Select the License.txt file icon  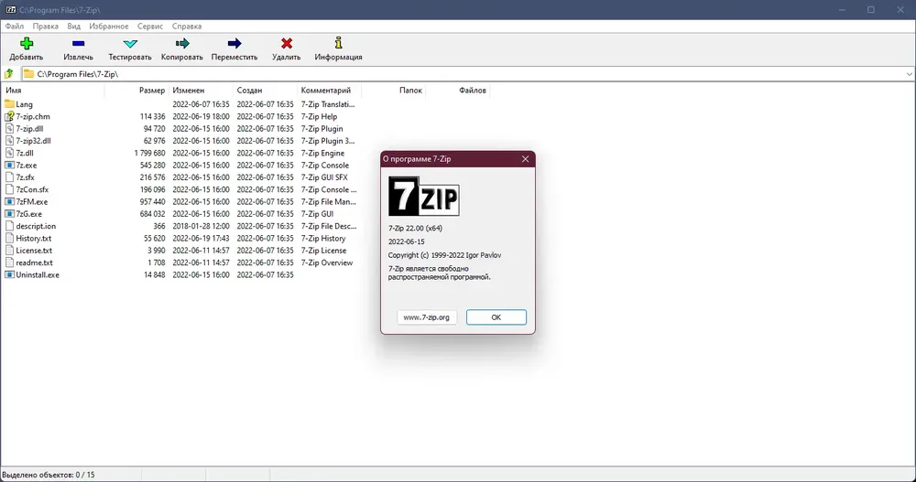click(9, 251)
